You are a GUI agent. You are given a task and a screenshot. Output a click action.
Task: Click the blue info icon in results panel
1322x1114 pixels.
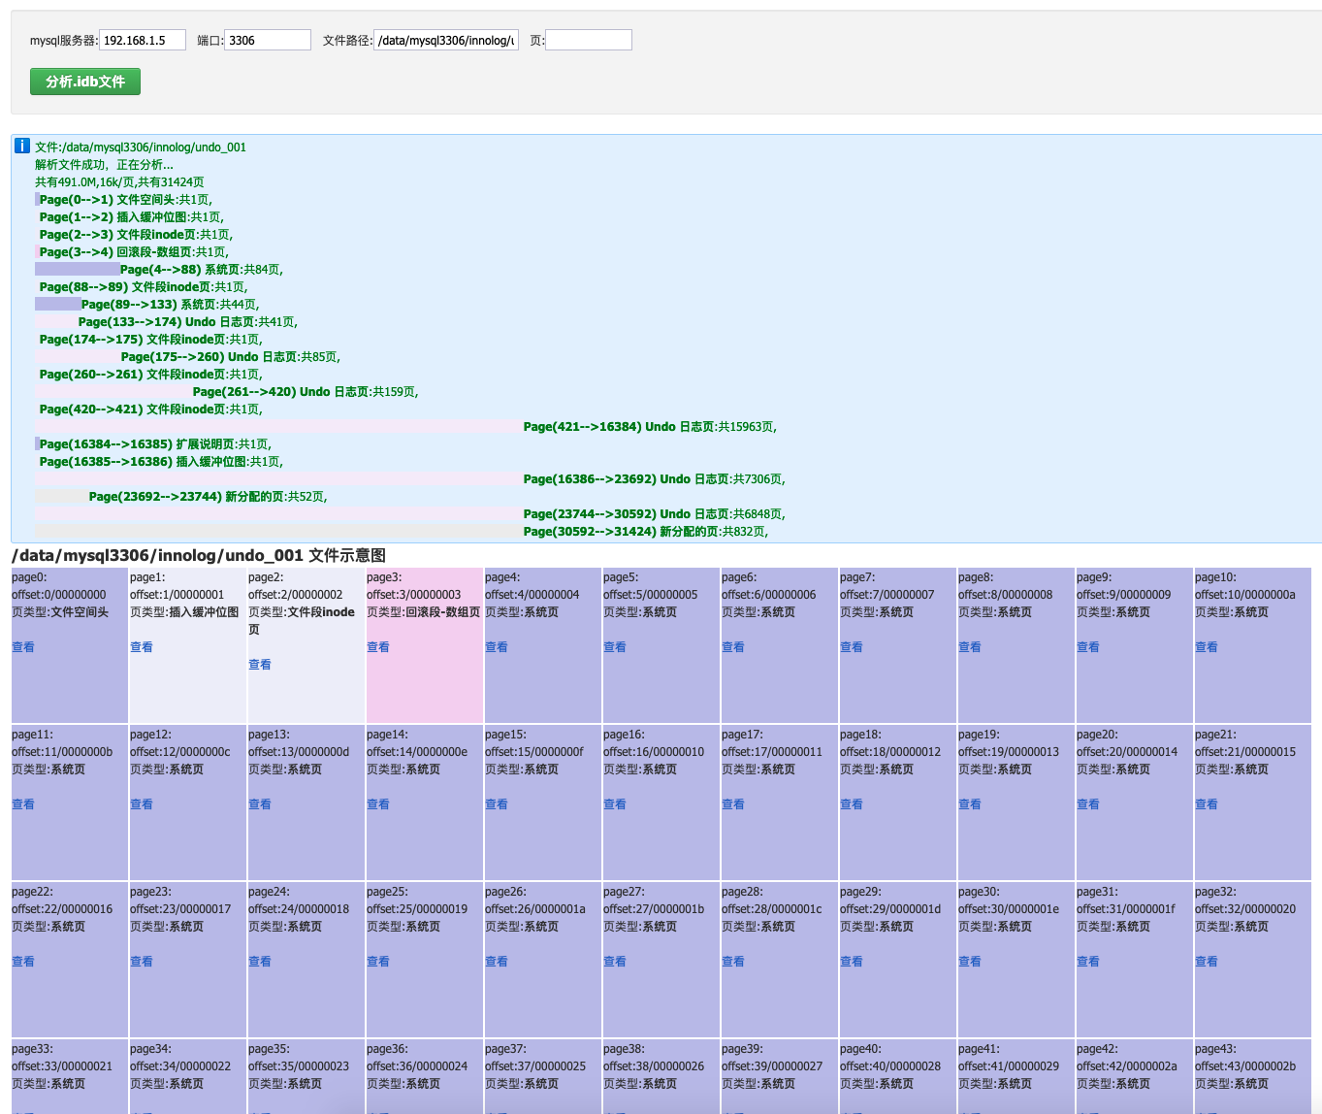pyautogui.click(x=22, y=147)
